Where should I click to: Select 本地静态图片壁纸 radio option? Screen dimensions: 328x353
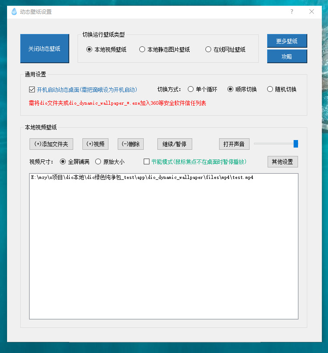(x=142, y=49)
